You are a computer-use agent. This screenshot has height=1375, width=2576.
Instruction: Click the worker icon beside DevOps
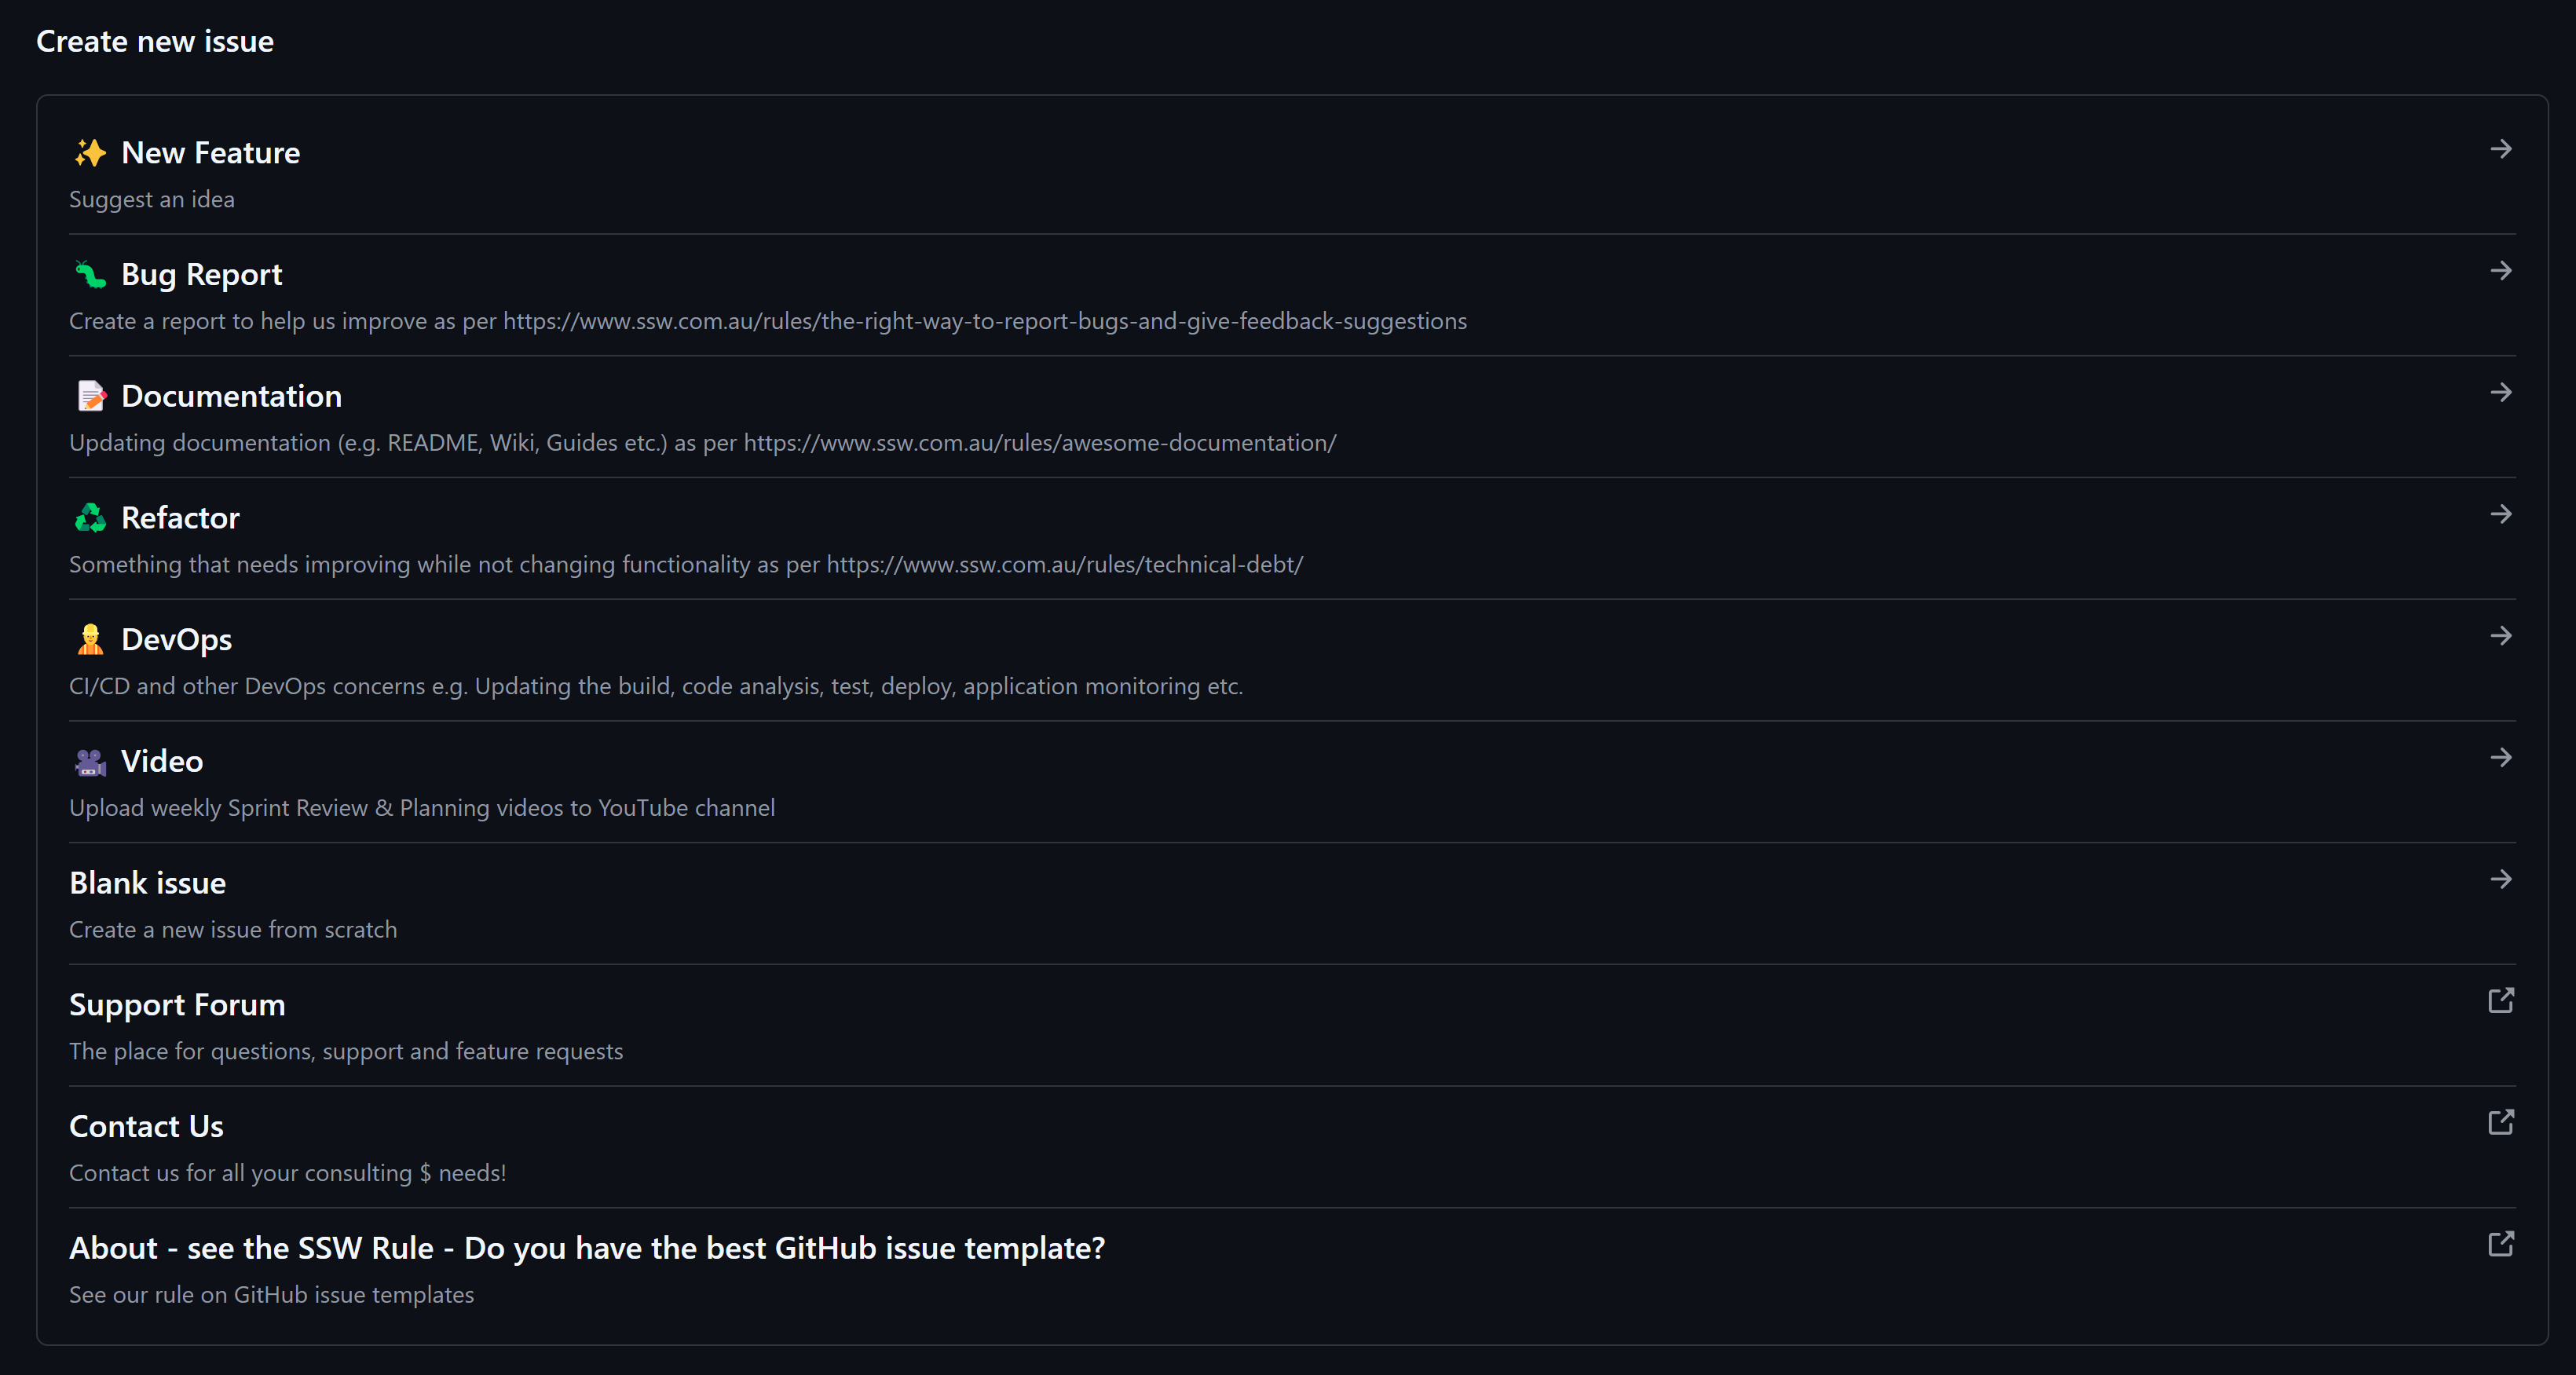pos(90,639)
